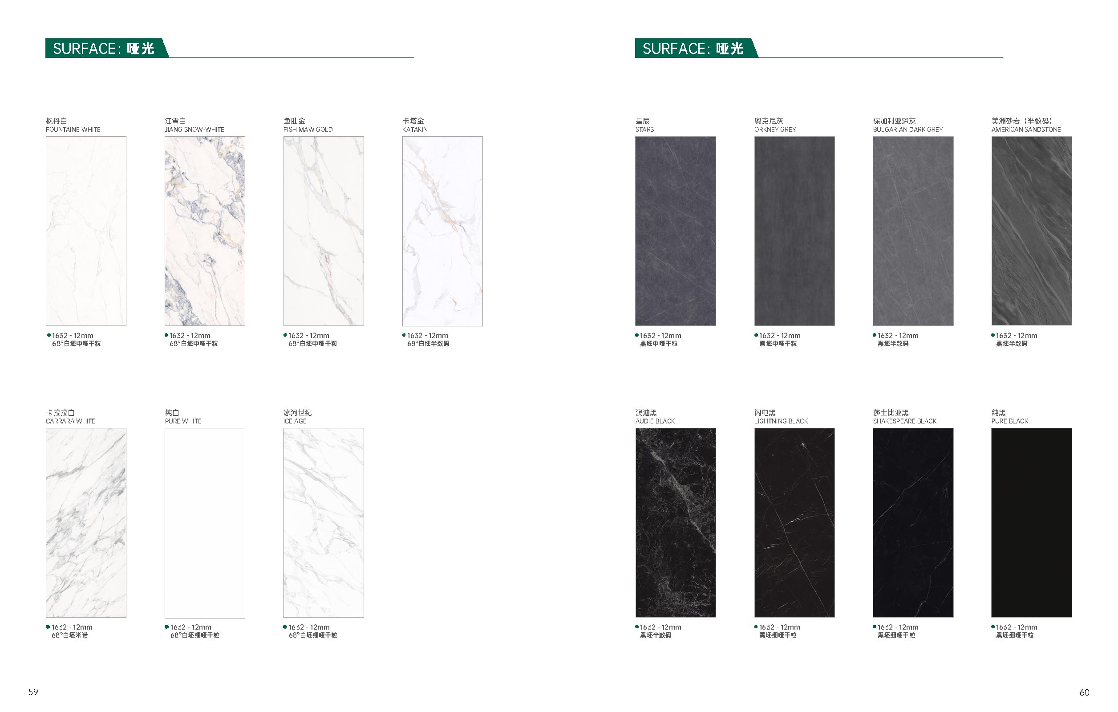
Task: Click the KATAKIN label text
Action: click(415, 130)
